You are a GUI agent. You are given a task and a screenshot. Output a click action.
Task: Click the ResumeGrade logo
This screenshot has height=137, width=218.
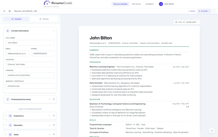[x=58, y=3]
